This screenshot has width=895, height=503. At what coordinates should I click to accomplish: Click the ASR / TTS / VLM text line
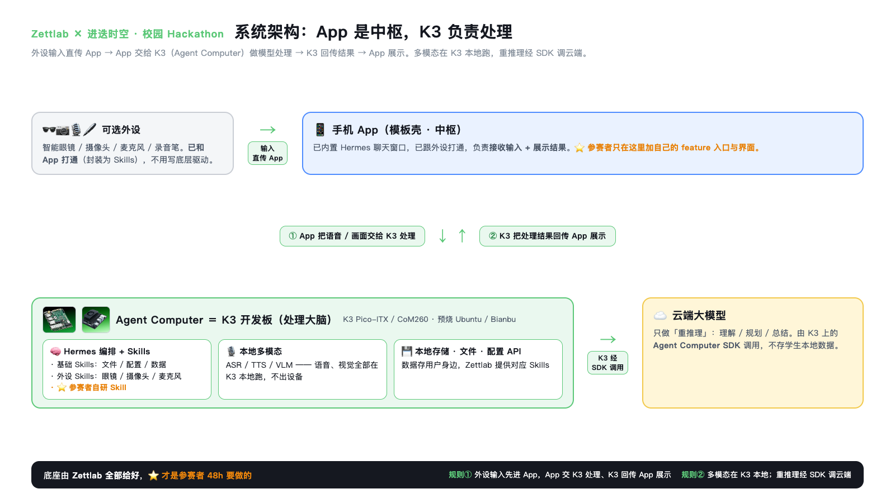[302, 371]
